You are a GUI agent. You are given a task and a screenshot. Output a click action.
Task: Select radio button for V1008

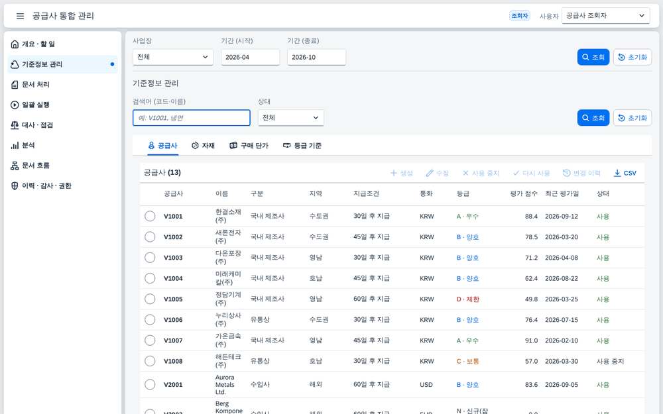pos(150,361)
